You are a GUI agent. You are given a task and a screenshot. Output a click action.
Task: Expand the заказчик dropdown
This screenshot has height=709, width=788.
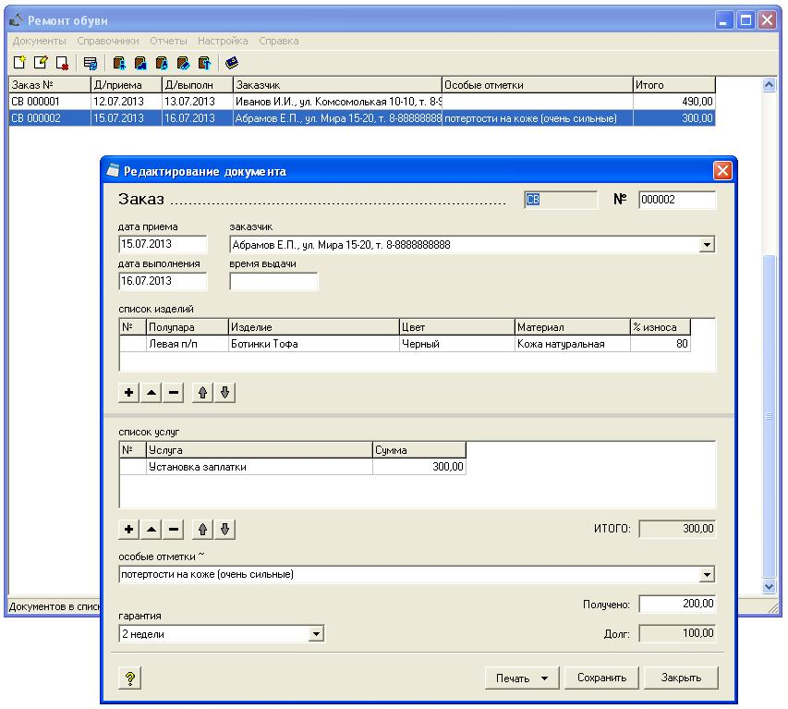(708, 245)
